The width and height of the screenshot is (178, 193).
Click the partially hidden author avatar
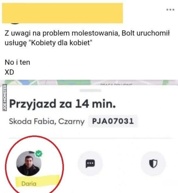(15, 23)
